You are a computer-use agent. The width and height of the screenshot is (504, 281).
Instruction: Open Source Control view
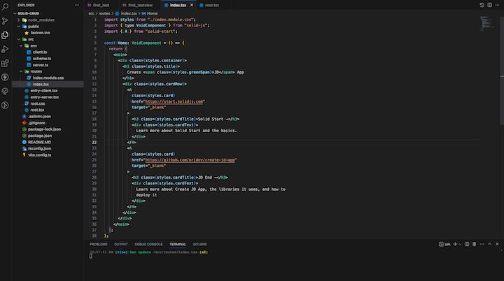tap(5, 21)
